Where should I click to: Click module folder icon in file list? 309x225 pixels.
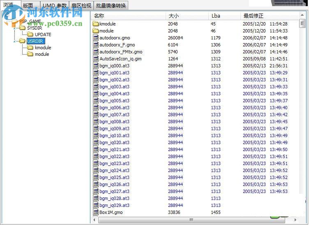(x=96, y=31)
